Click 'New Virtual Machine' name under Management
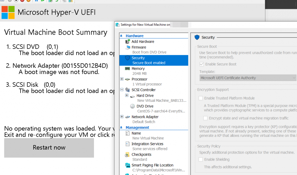 pos(148,138)
